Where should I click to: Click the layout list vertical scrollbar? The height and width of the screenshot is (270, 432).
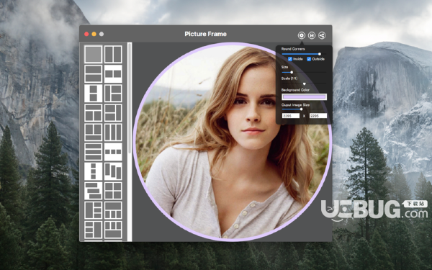(x=130, y=98)
